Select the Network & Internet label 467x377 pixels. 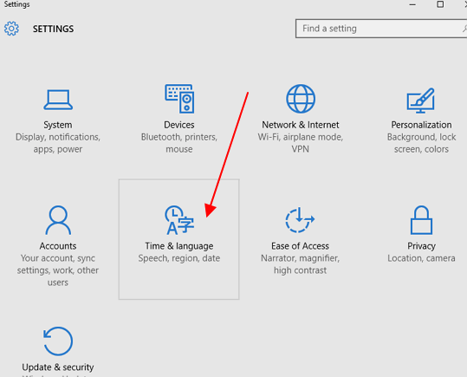pos(300,125)
